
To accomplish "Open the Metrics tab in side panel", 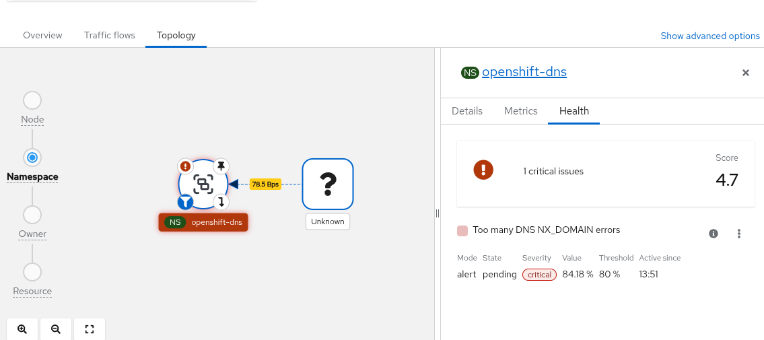I will click(521, 111).
